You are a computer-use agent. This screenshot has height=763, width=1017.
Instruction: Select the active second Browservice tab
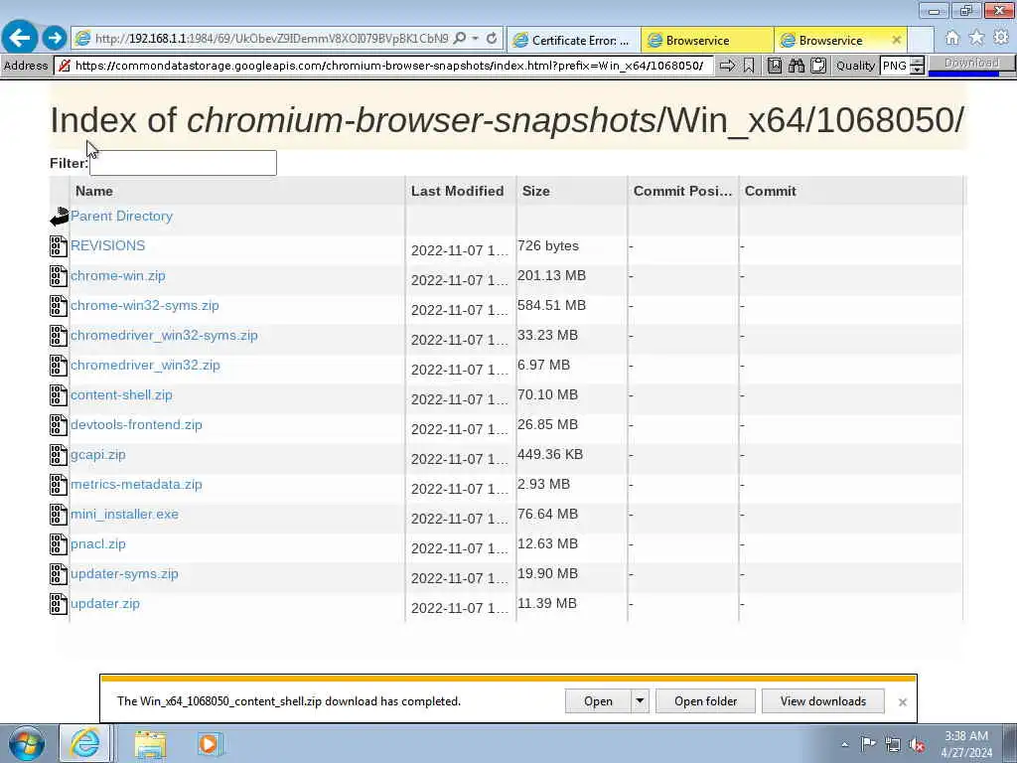coord(831,40)
